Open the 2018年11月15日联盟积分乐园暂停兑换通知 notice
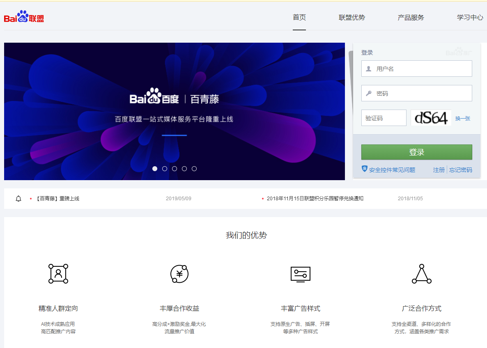487x348 pixels. (x=315, y=199)
